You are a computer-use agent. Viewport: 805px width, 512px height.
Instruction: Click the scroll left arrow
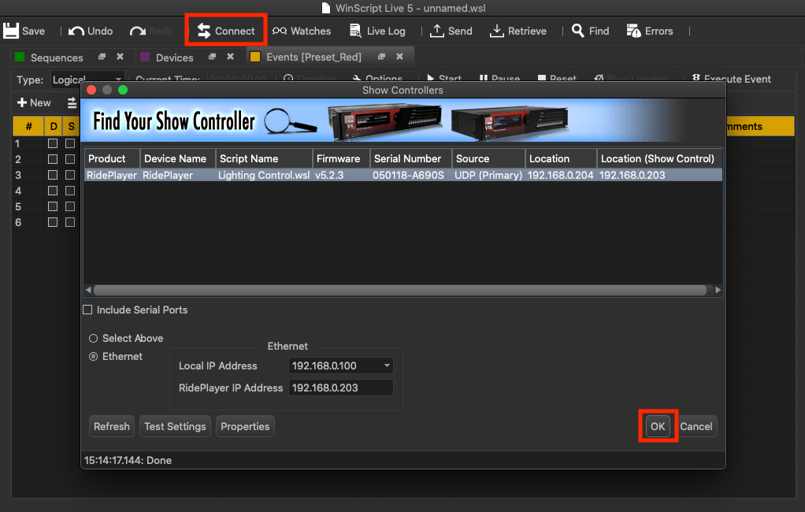tap(88, 290)
